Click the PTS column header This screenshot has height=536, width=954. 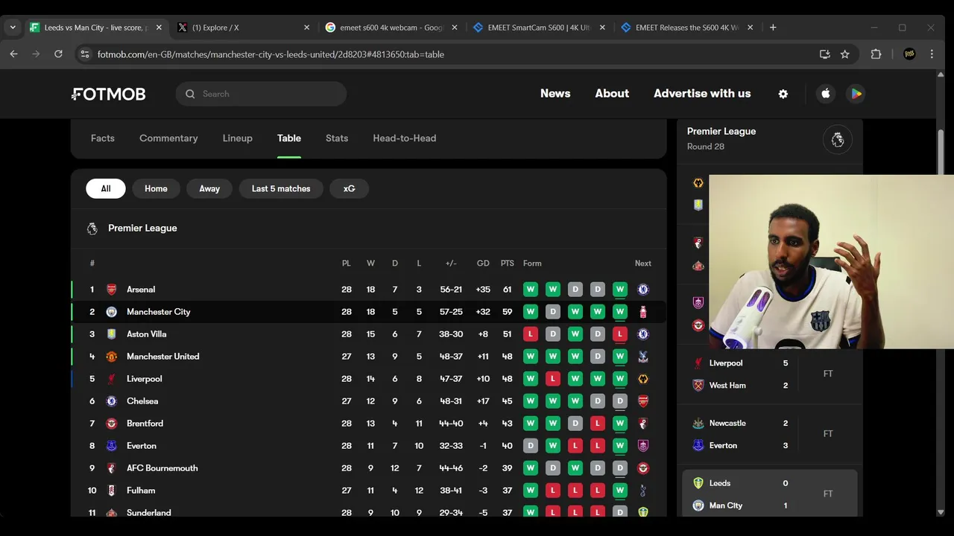508,264
